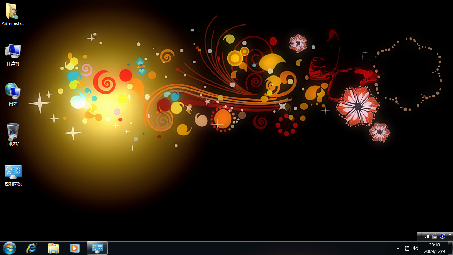Click the date 2009/12/9 in tray
The image size is (453, 255).
[434, 251]
